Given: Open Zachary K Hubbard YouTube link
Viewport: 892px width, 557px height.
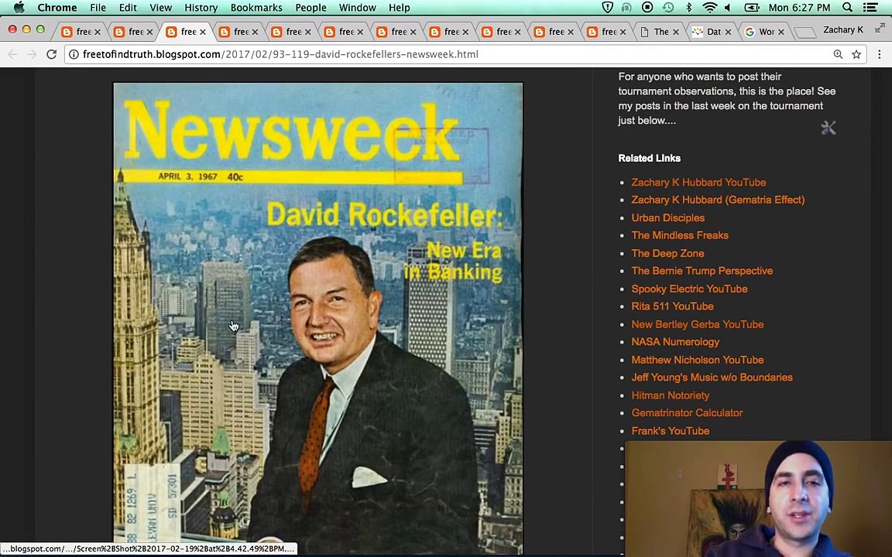Looking at the screenshot, I should click(x=698, y=183).
